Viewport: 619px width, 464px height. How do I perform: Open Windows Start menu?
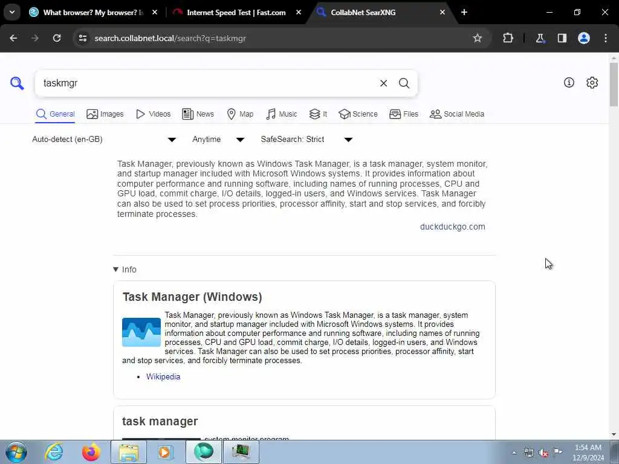(x=16, y=452)
